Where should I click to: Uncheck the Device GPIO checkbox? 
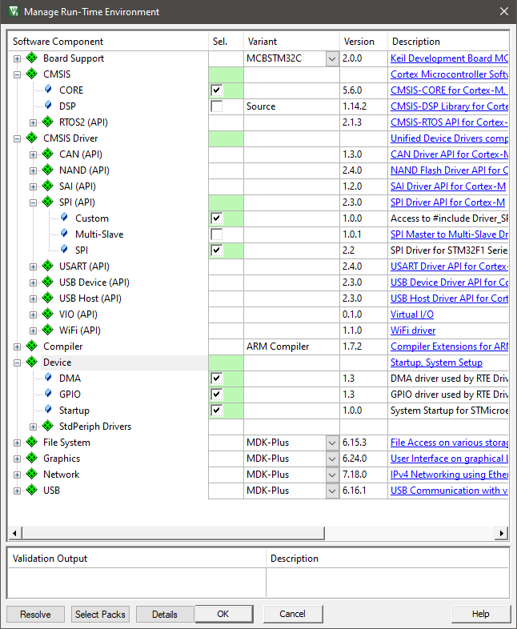tap(217, 394)
